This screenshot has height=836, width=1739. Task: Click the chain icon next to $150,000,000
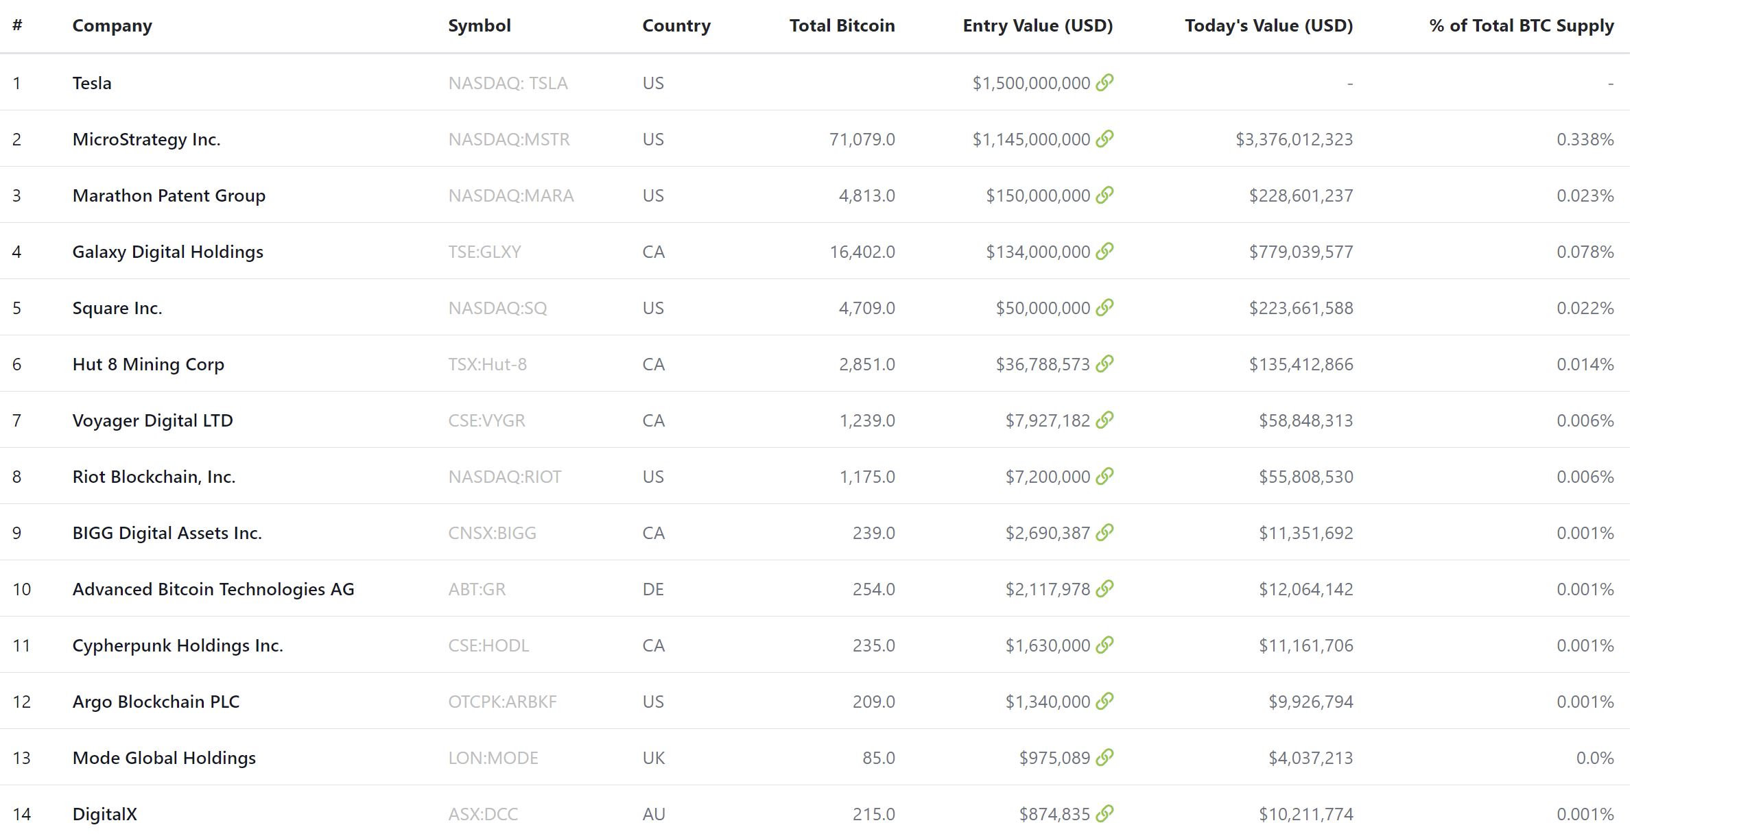(1104, 195)
